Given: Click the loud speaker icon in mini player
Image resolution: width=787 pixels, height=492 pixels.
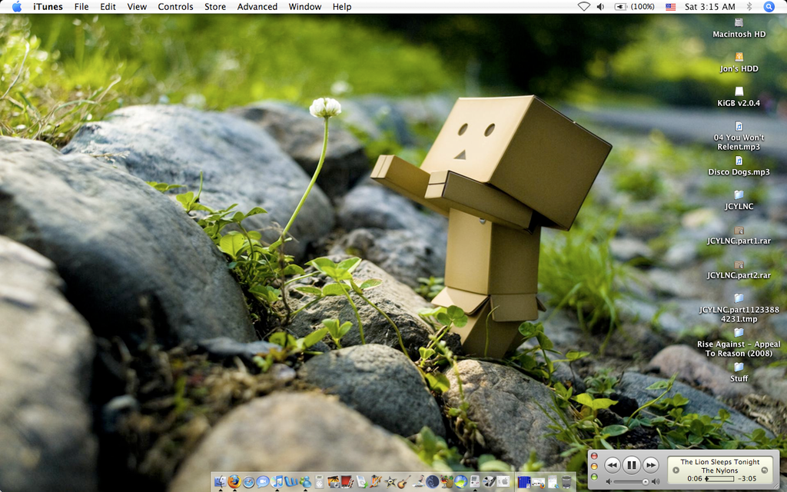Looking at the screenshot, I should (655, 482).
